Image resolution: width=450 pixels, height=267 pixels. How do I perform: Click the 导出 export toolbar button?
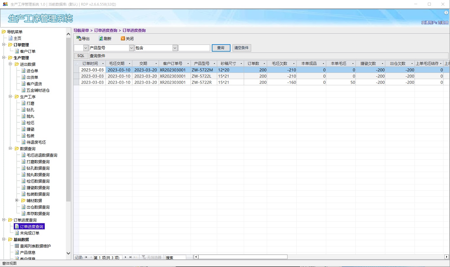point(83,39)
